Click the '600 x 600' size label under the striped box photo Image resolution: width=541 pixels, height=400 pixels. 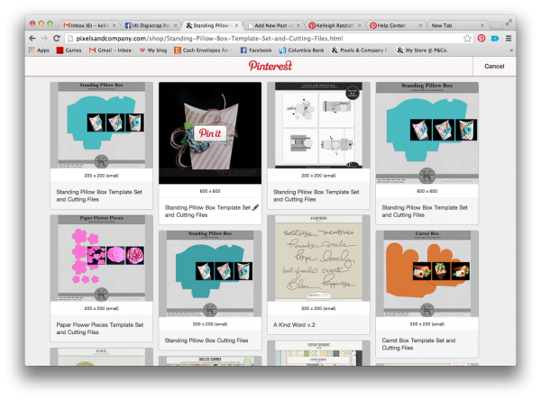coord(210,191)
